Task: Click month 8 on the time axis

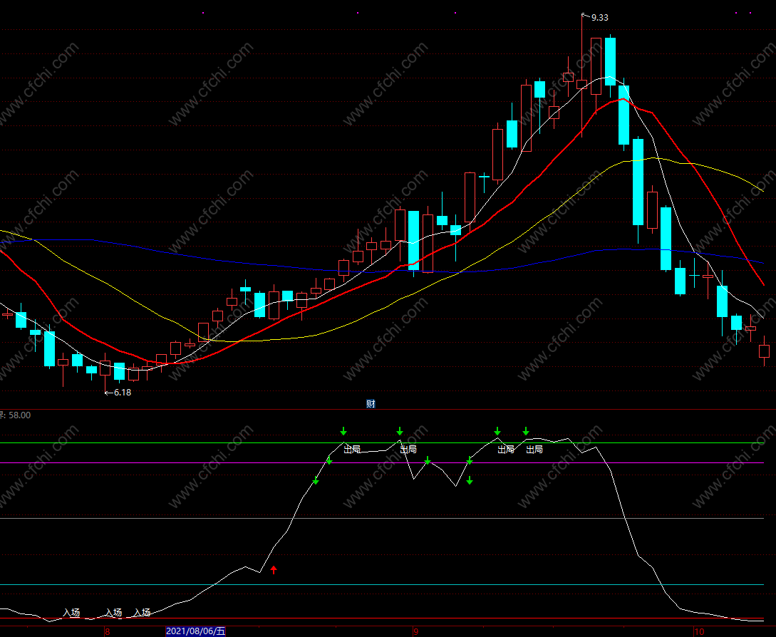Action: click(108, 631)
